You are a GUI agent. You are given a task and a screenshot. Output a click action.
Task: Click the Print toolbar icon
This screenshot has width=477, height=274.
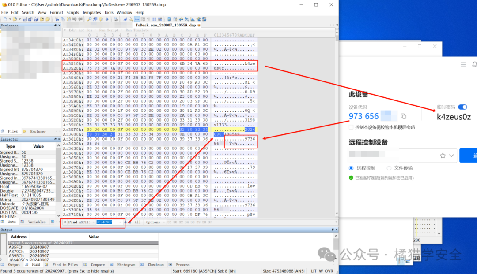[116, 19]
